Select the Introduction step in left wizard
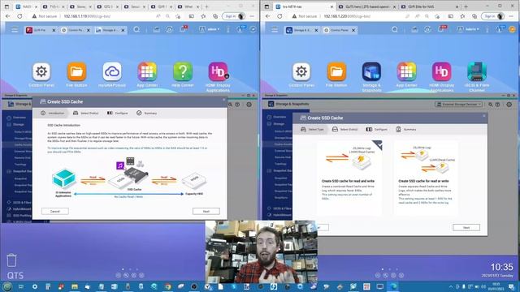The image size is (520, 292). point(52,114)
